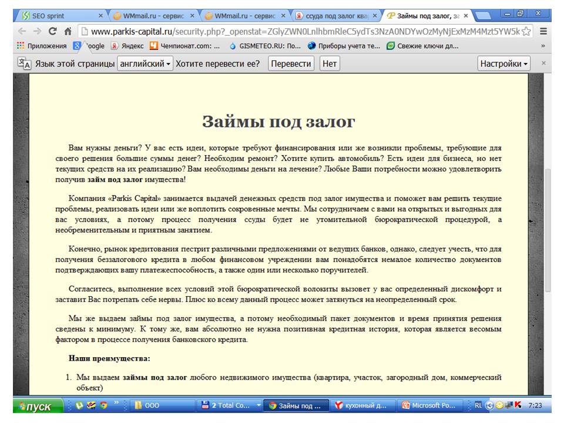
Task: Open the page language dropdown английский
Action: click(x=145, y=63)
